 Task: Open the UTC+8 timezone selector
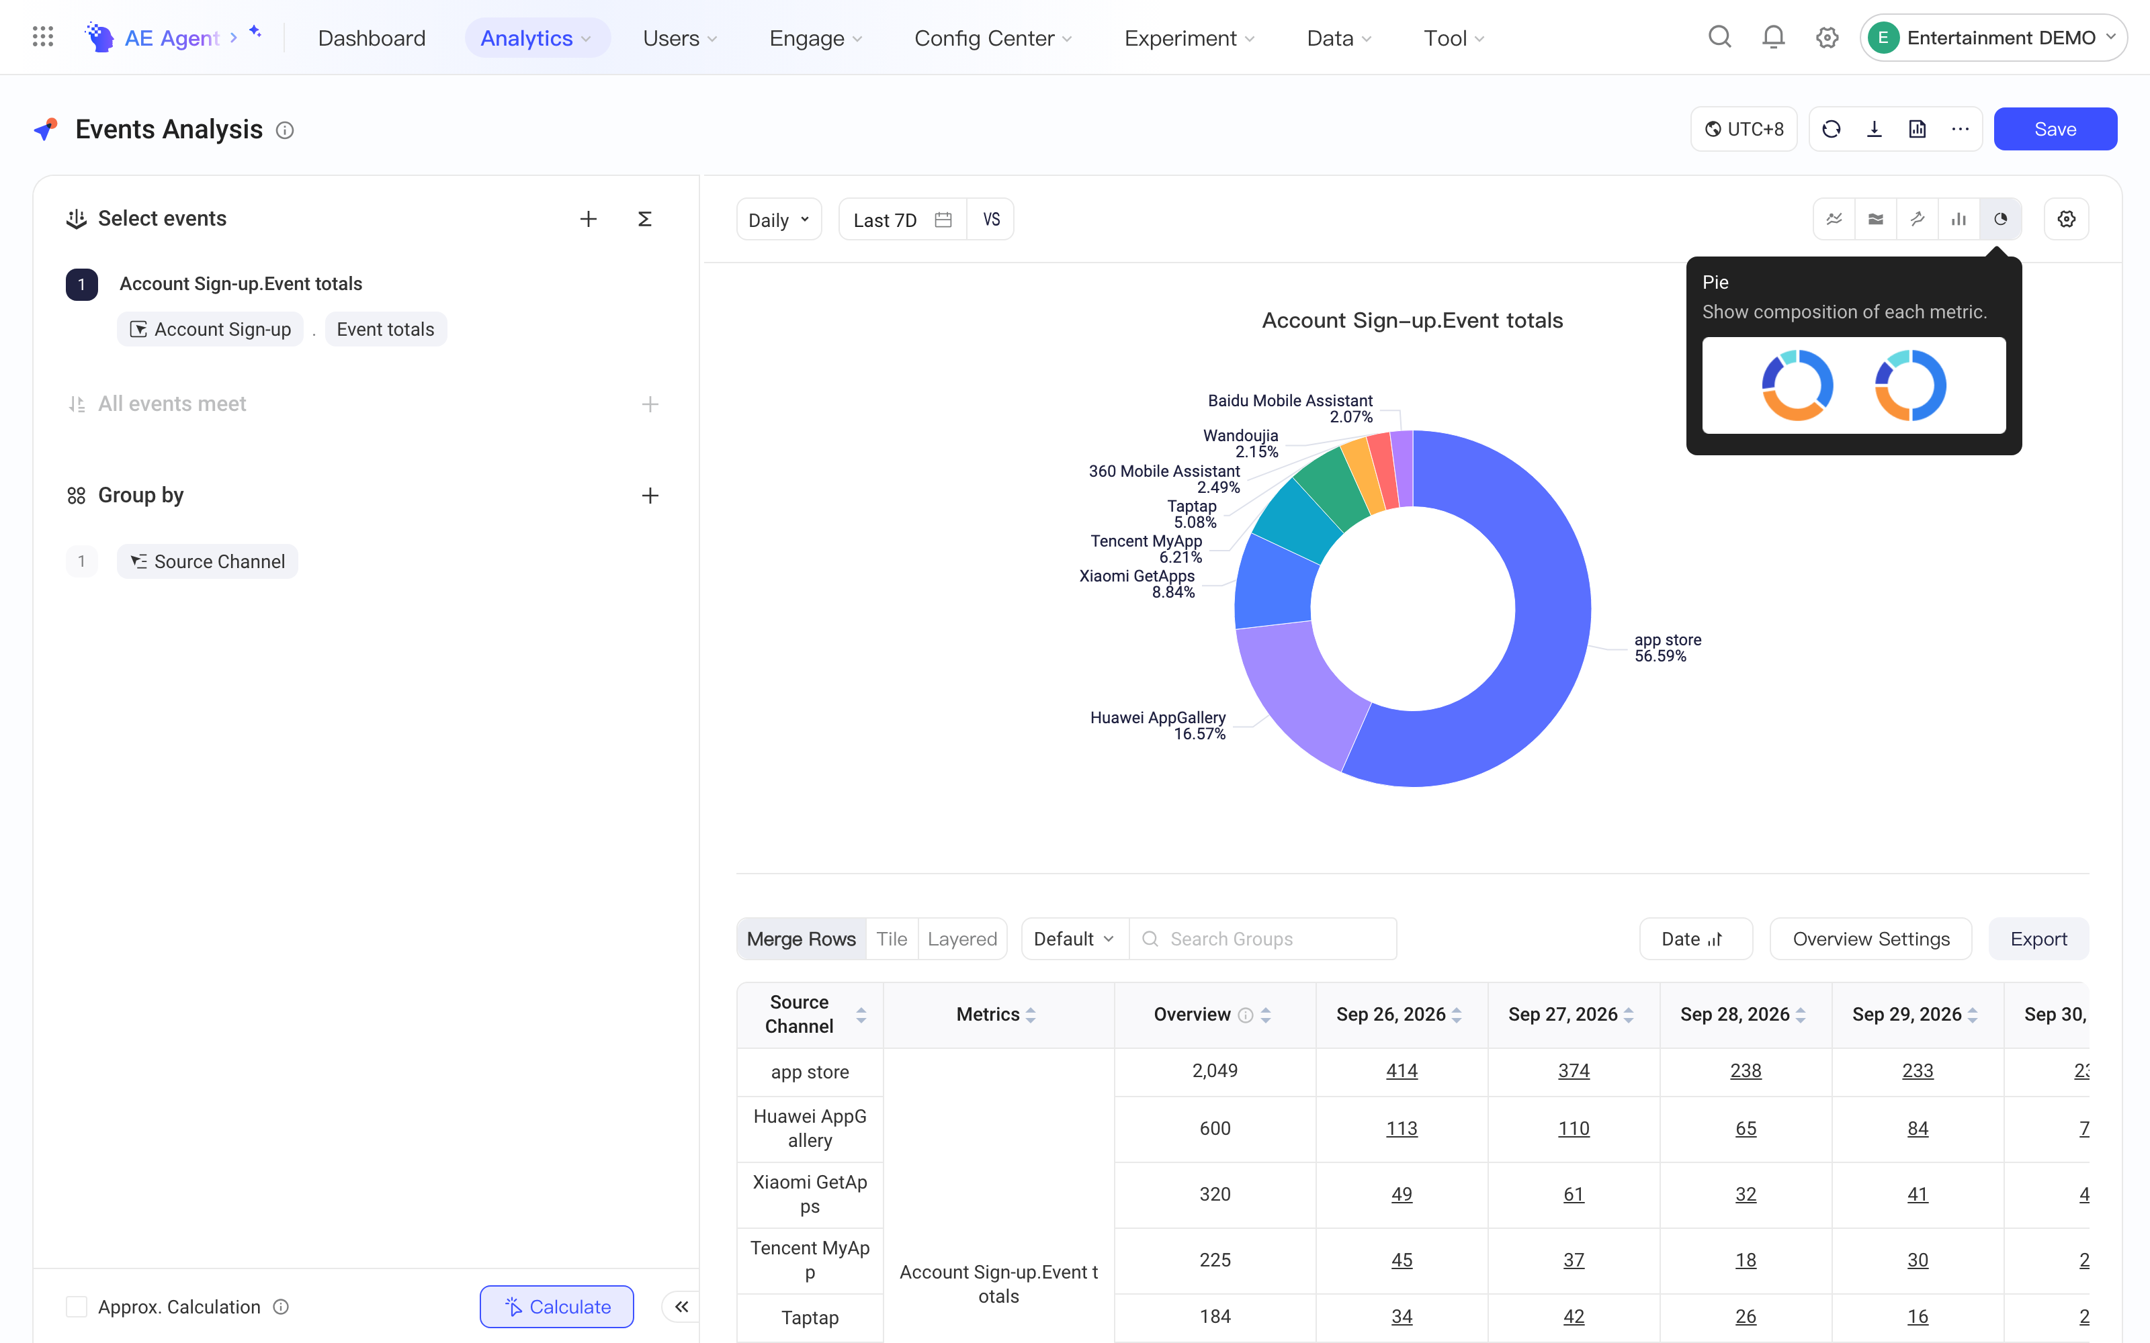click(1744, 130)
